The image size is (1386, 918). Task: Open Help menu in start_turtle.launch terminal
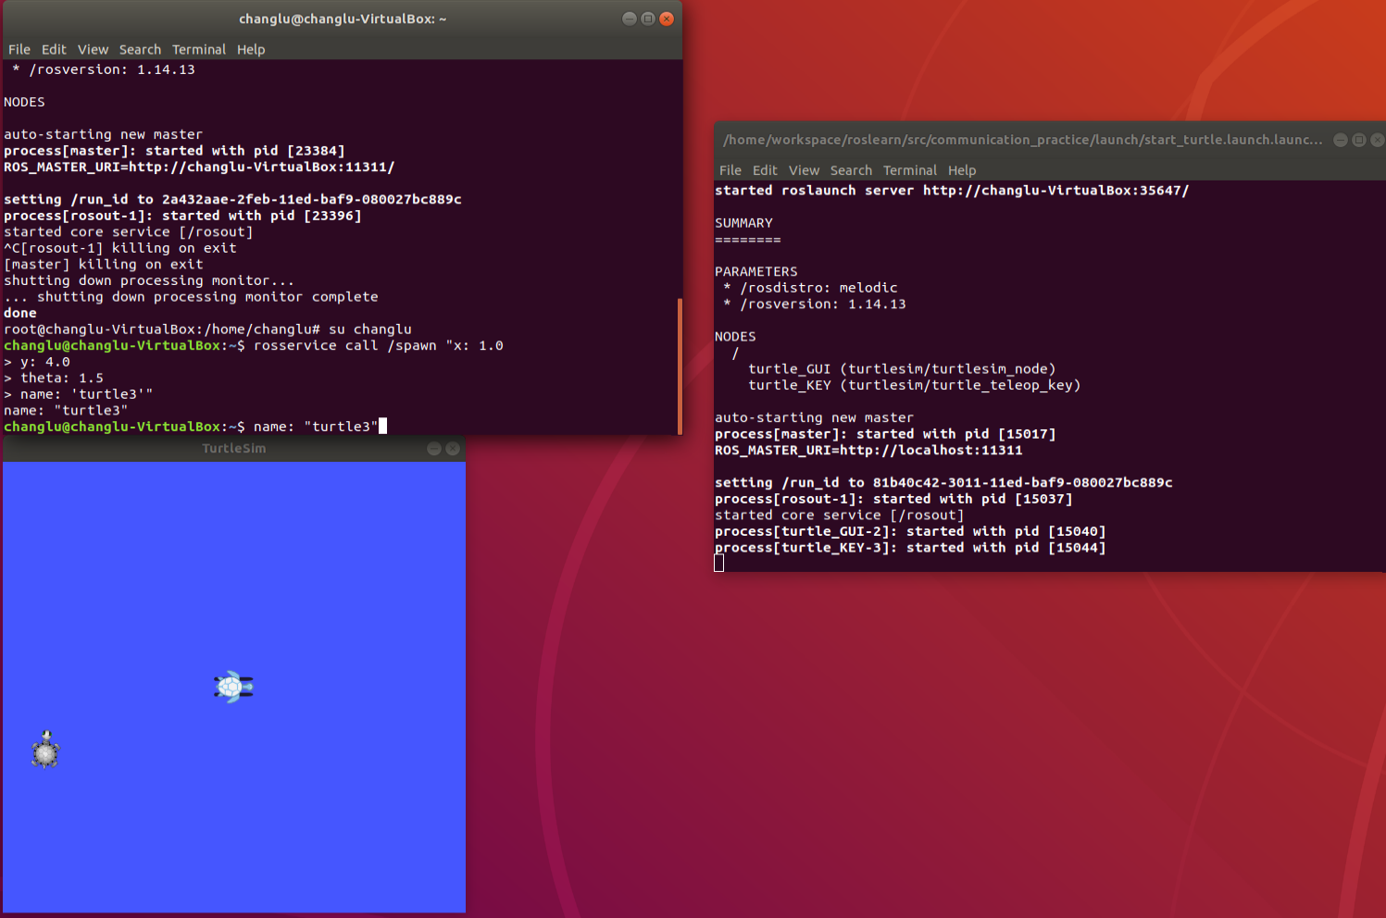point(962,170)
